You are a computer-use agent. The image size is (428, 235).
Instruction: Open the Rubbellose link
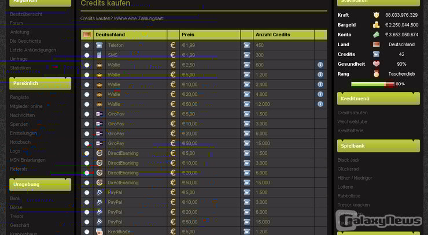(x=349, y=196)
